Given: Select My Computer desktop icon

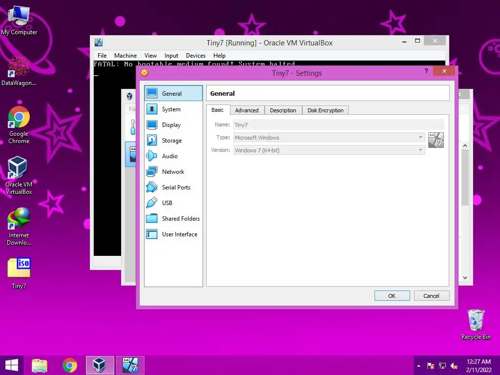Looking at the screenshot, I should coord(19,21).
